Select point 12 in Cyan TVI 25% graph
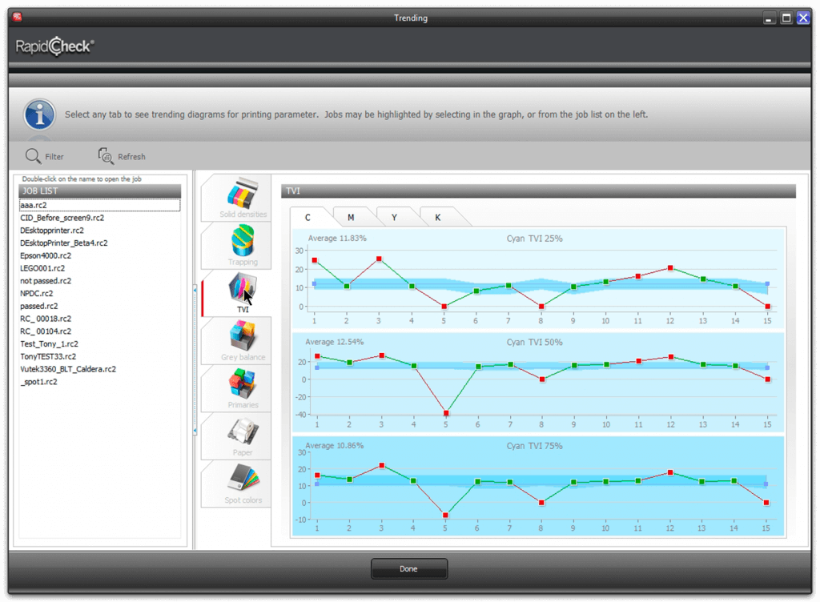The height and width of the screenshot is (602, 820). point(669,268)
